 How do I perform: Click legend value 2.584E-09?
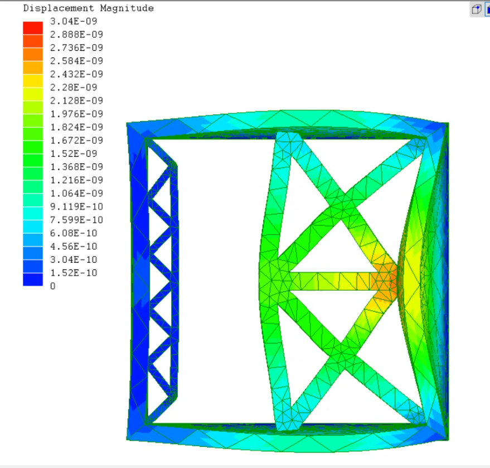click(76, 61)
